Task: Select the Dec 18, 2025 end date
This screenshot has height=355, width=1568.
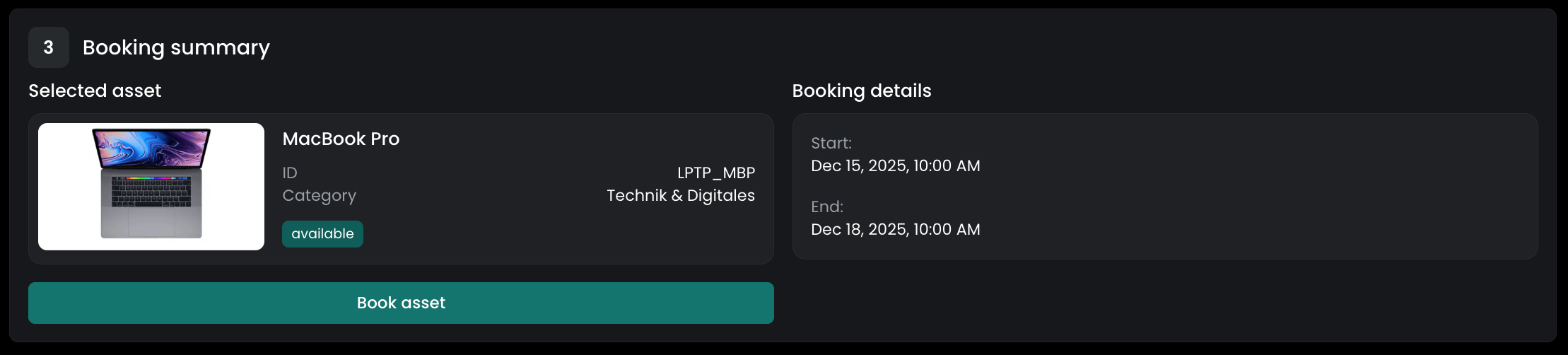Action: pos(895,229)
